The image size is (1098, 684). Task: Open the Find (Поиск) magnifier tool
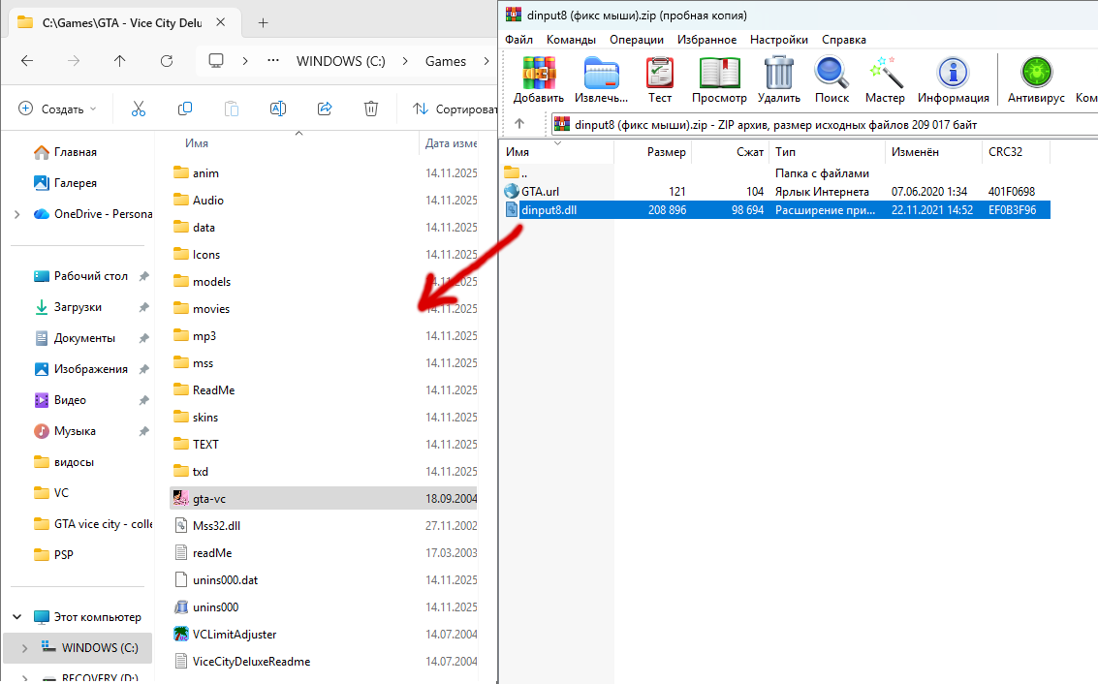pyautogui.click(x=831, y=79)
